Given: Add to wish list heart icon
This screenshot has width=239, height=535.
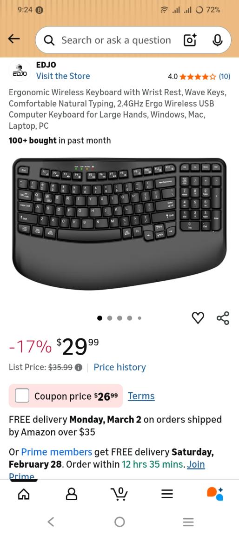Looking at the screenshot, I should 198,318.
